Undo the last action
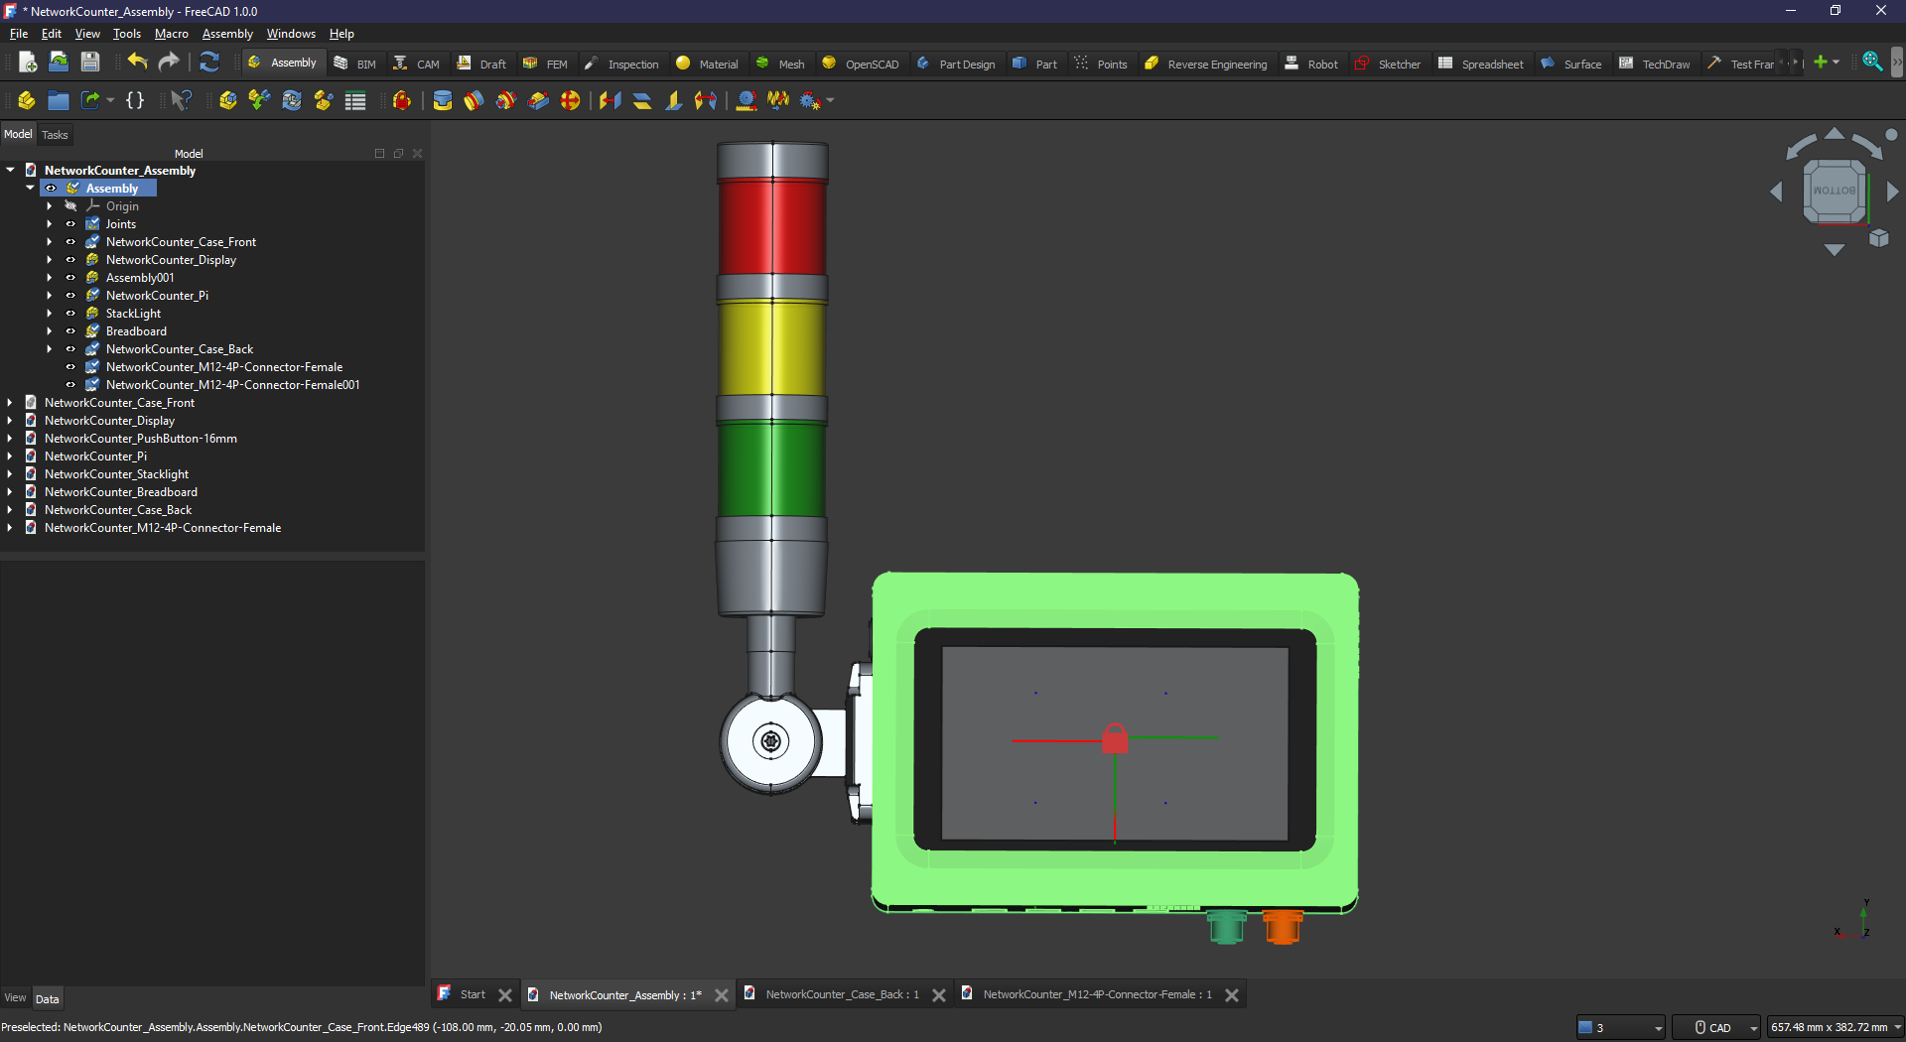This screenshot has width=1906, height=1042. point(137,63)
